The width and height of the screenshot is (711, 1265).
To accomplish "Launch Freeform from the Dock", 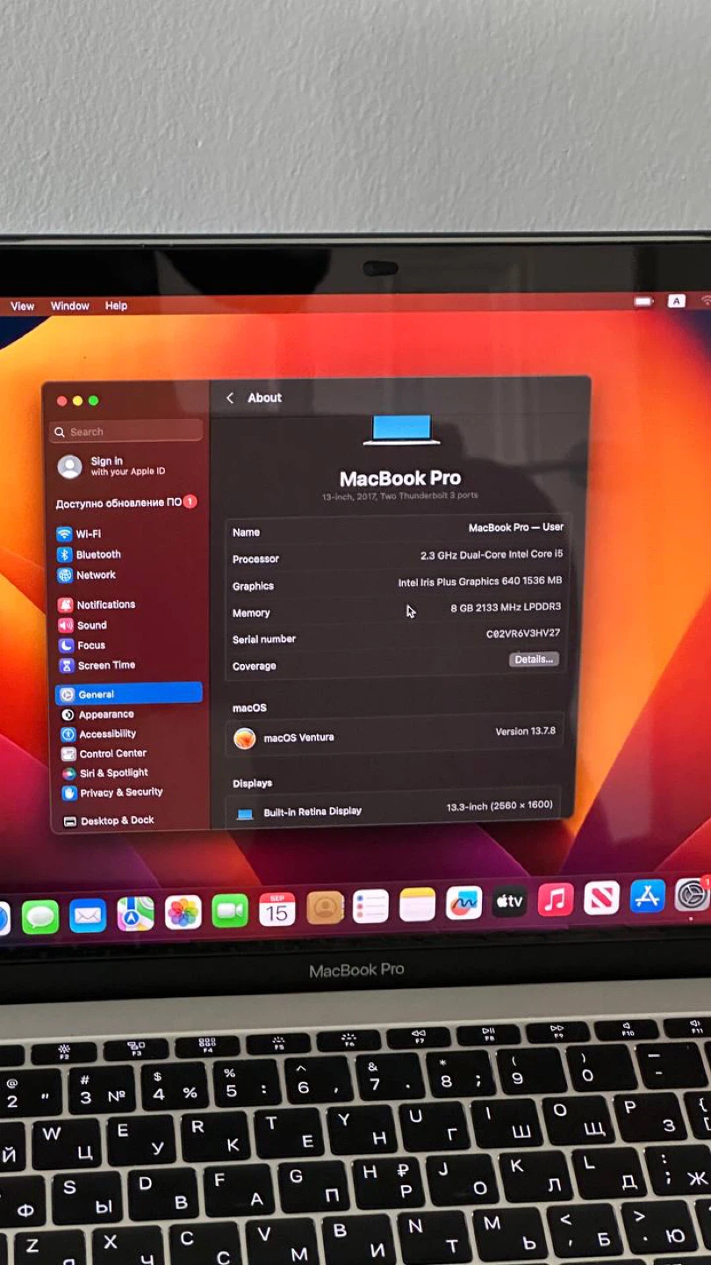I will tap(463, 902).
